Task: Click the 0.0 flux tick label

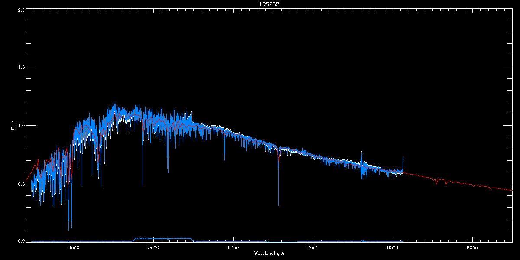Action: click(20, 241)
